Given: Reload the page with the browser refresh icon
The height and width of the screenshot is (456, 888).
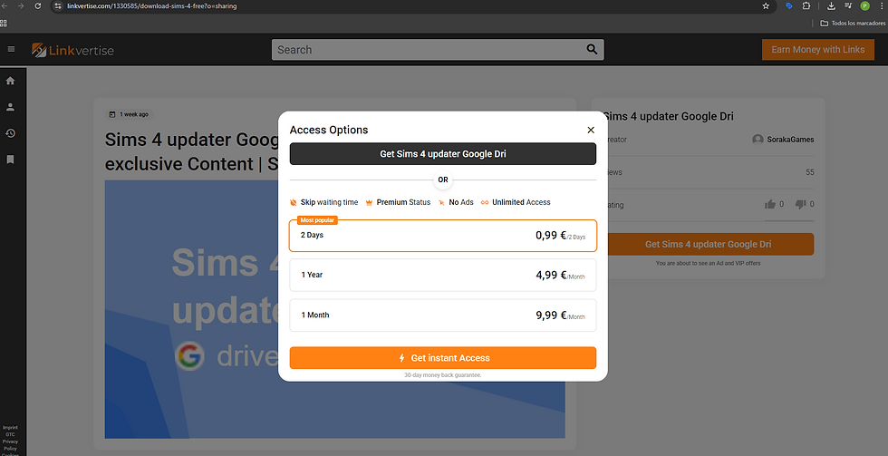Looking at the screenshot, I should 38,5.
